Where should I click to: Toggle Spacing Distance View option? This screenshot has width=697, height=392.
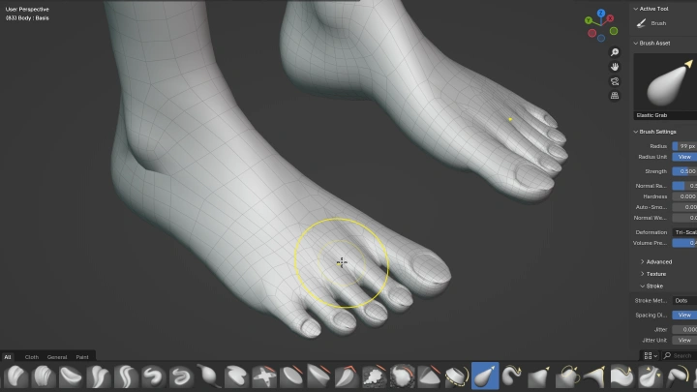tap(683, 315)
